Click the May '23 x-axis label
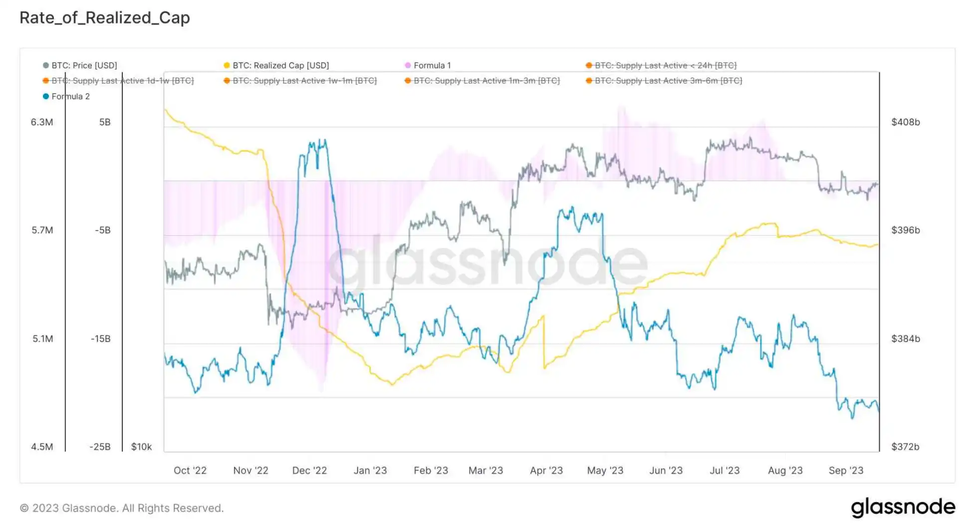This screenshot has height=532, width=980. (605, 470)
